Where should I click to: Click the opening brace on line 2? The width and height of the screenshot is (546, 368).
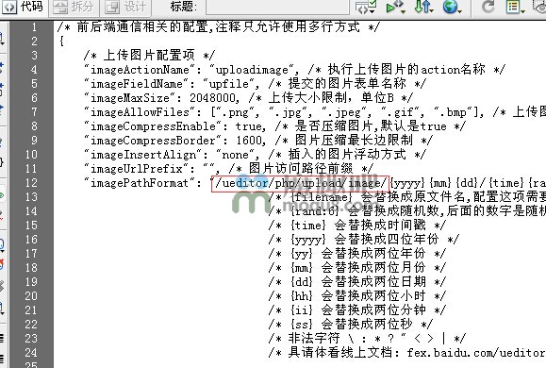click(x=61, y=42)
